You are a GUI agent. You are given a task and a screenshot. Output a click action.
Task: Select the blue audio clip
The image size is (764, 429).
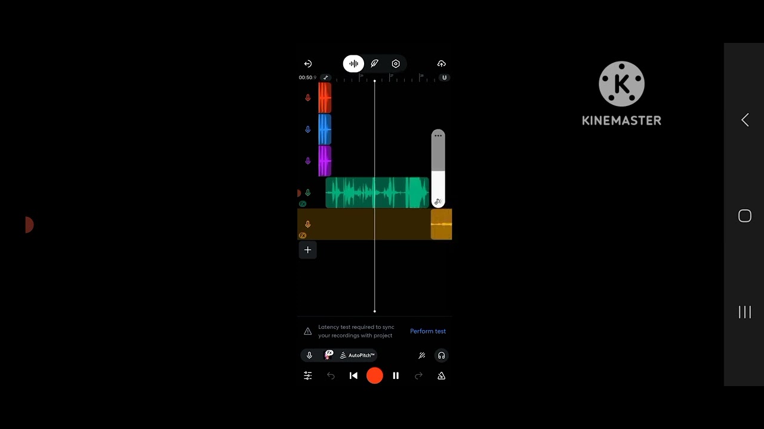325,129
